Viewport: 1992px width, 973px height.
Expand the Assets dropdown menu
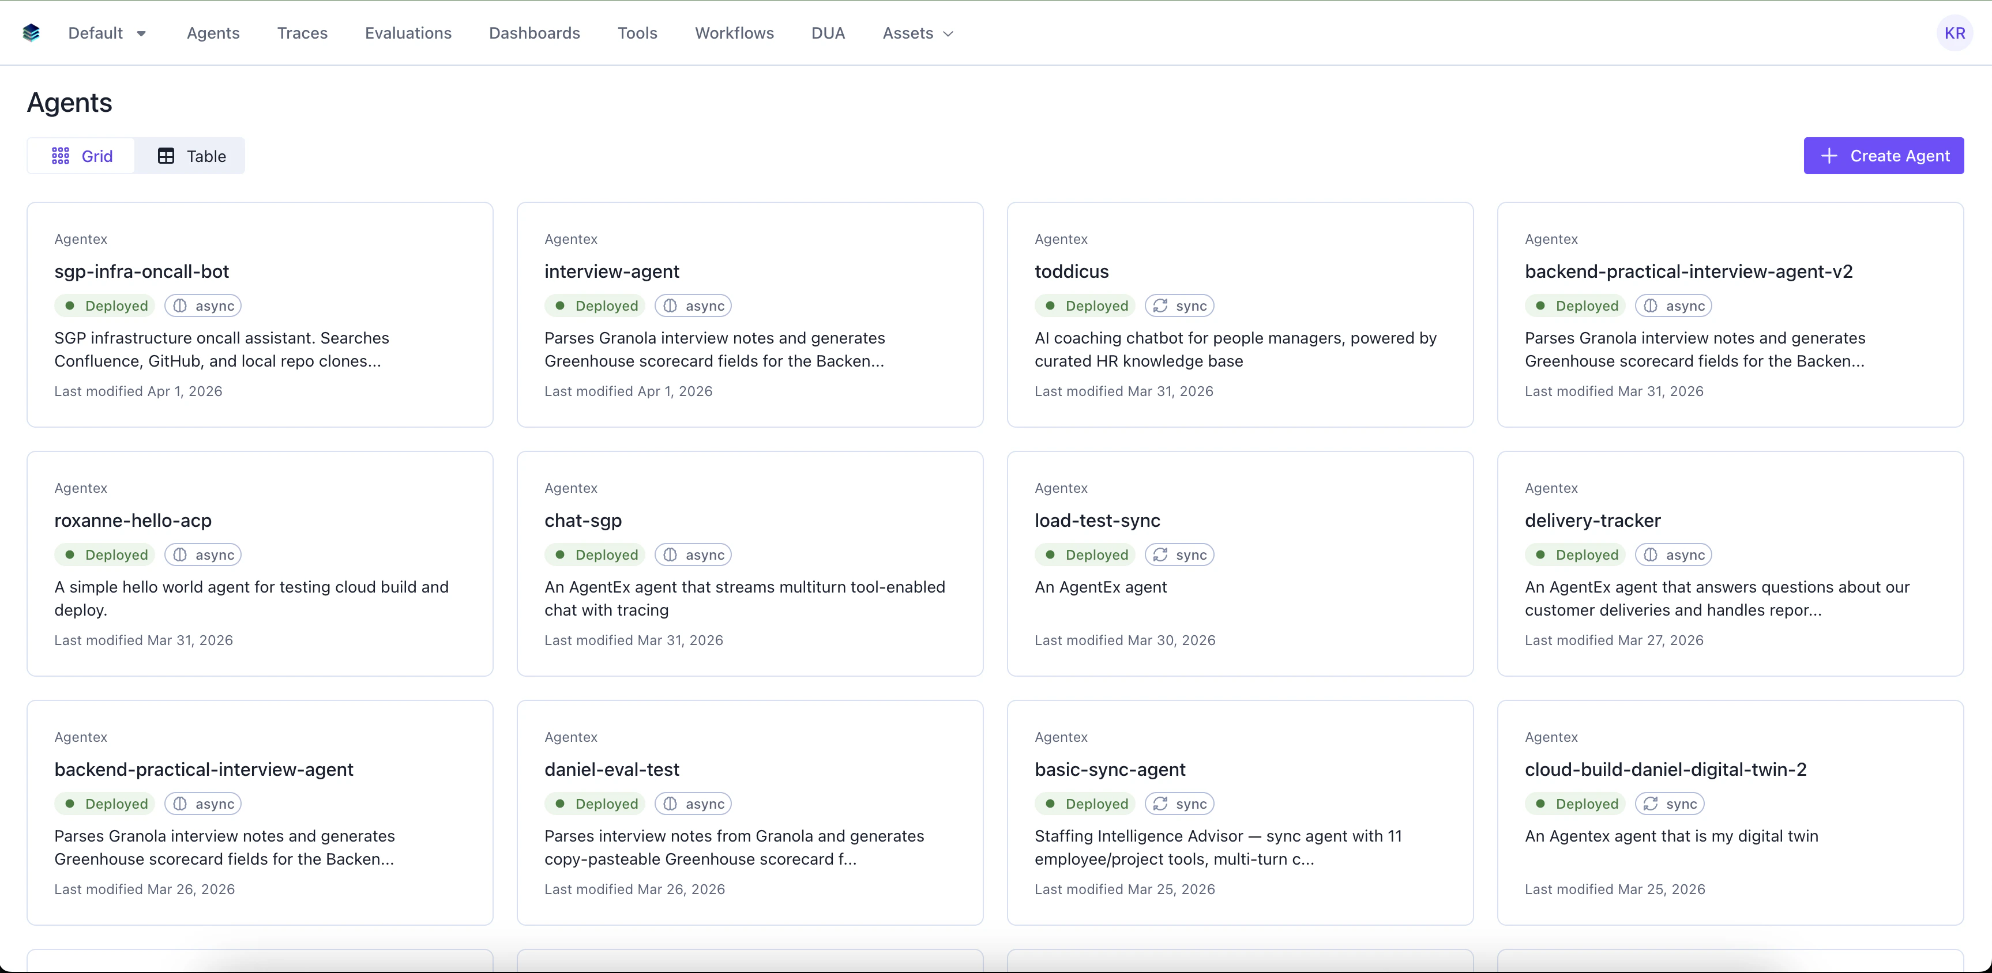point(917,32)
